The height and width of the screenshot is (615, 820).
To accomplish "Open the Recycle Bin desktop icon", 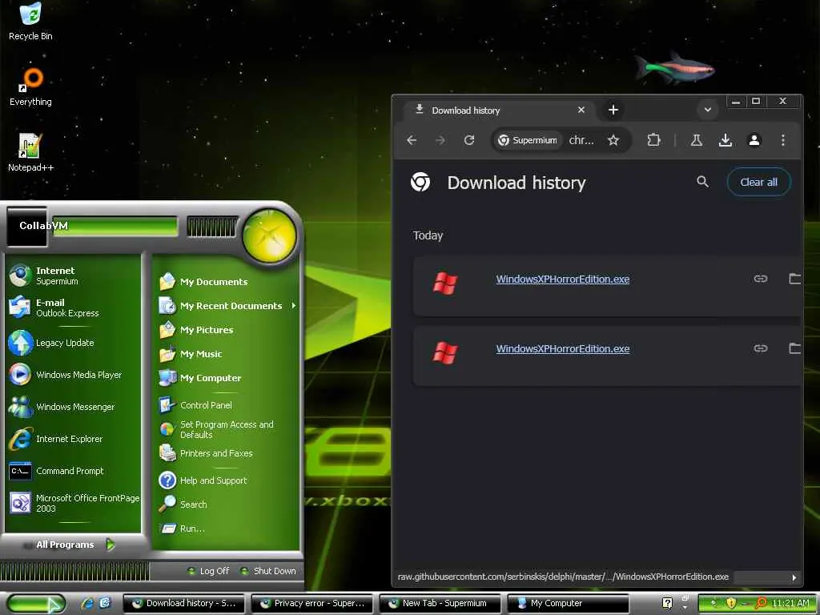I will 30,22.
